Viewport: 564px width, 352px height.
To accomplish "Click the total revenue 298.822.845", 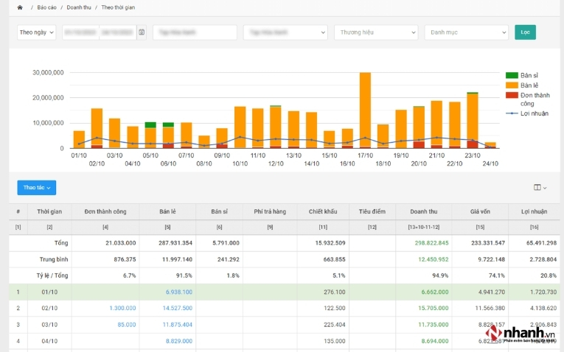I will point(431,243).
